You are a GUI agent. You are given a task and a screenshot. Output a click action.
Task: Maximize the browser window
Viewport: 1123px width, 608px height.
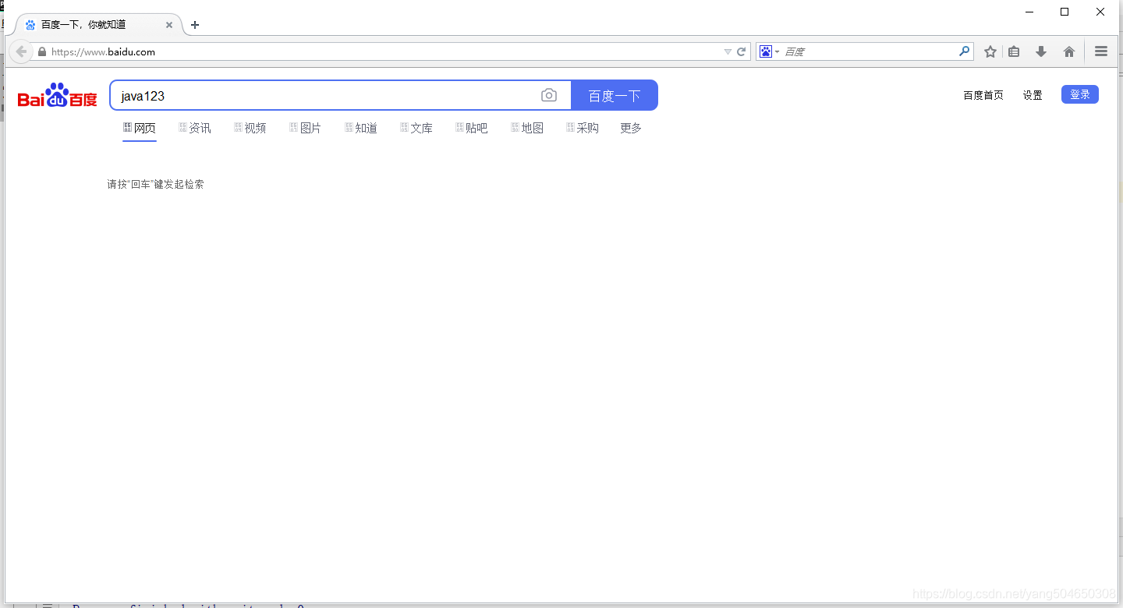point(1065,12)
